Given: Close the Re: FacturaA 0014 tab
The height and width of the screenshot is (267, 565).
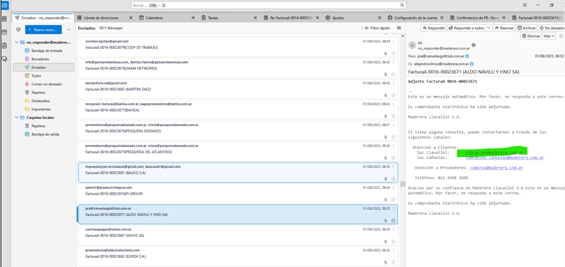Looking at the screenshot, I should (317, 18).
